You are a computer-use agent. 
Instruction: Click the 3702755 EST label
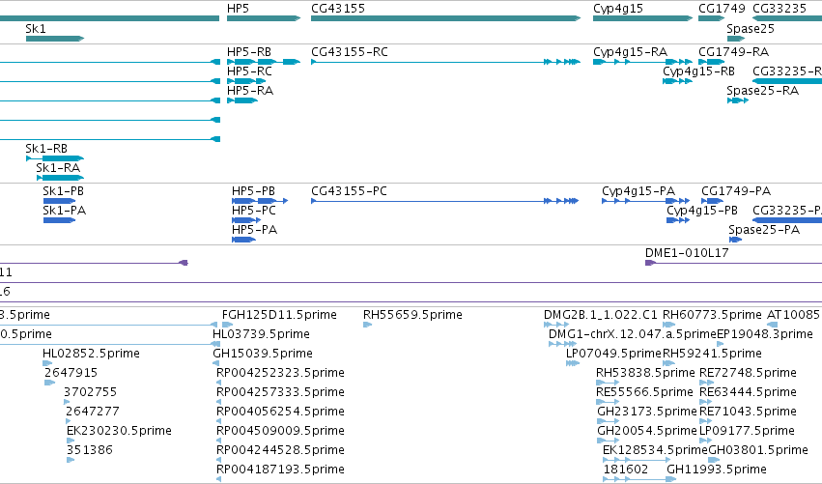[90, 392]
